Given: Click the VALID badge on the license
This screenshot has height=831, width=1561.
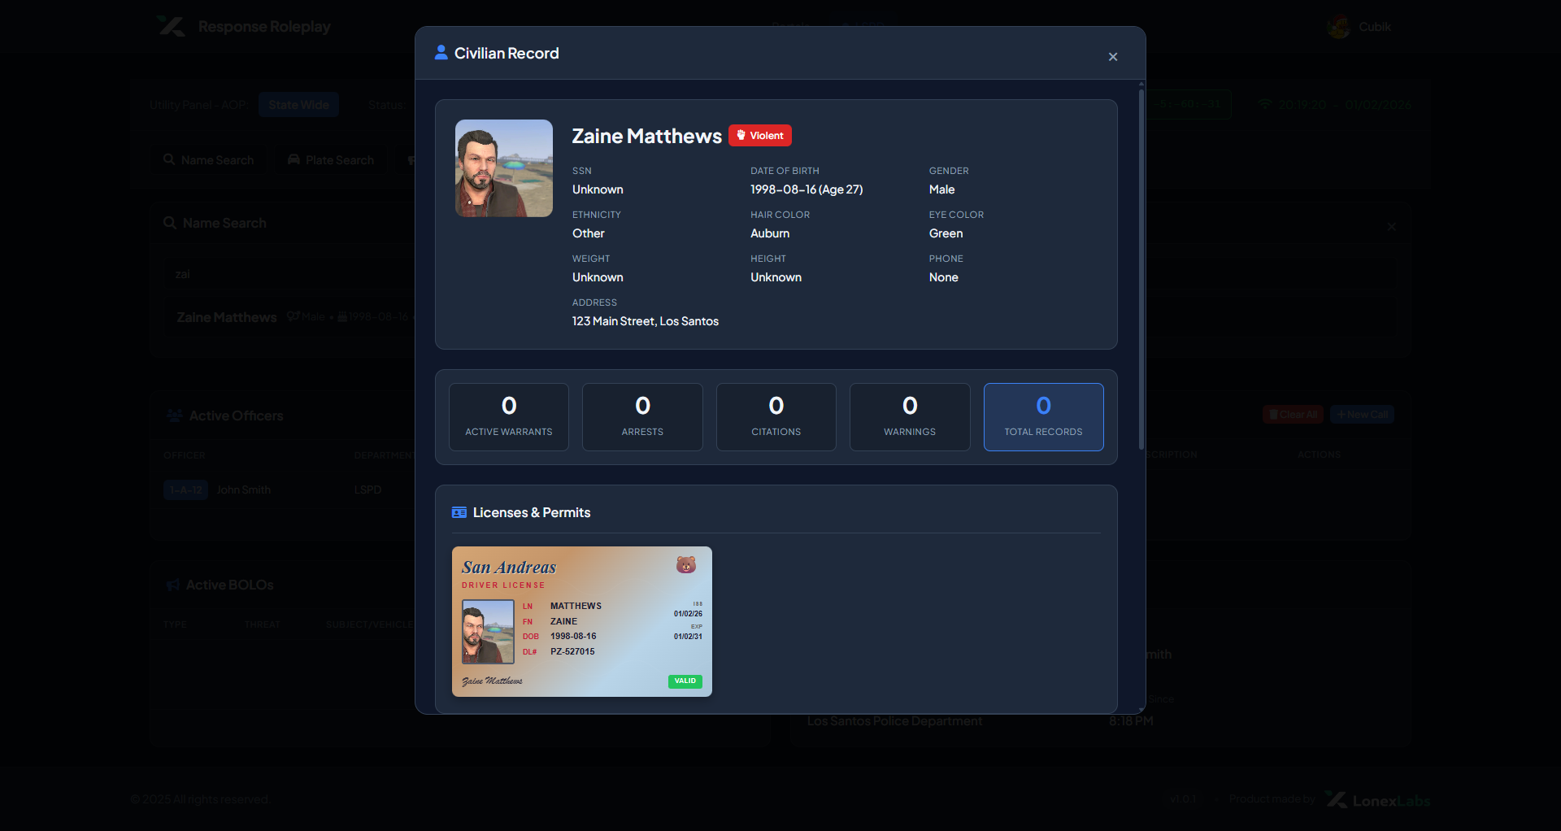Looking at the screenshot, I should point(685,681).
